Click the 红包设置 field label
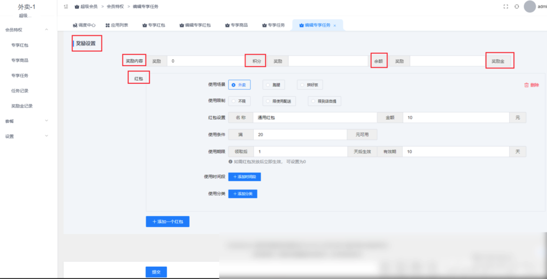547x279 pixels. click(x=217, y=118)
